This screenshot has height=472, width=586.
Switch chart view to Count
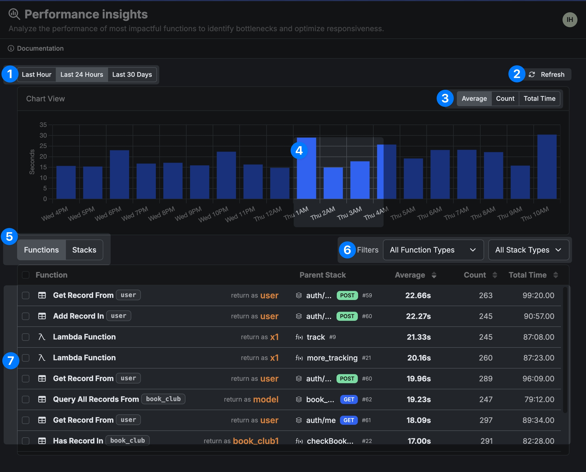[x=505, y=99]
